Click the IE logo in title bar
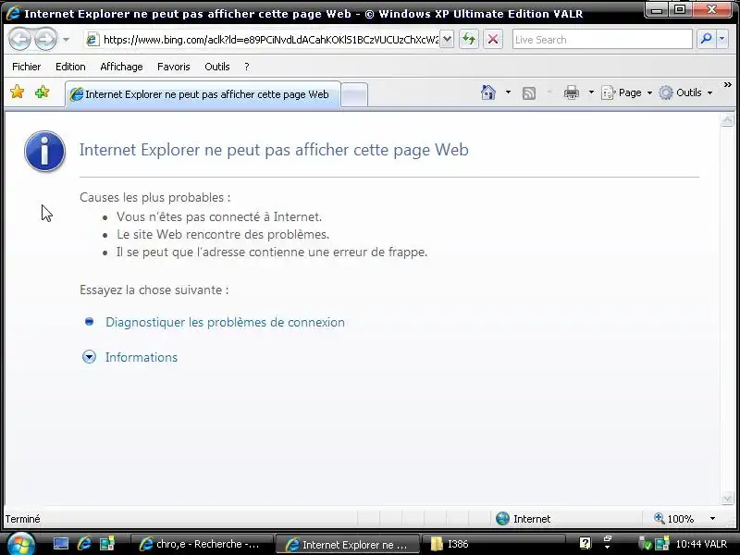740x555 pixels. [x=13, y=13]
